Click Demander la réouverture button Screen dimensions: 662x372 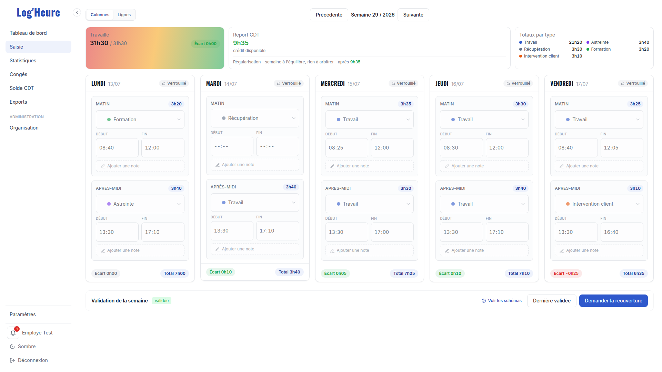(x=613, y=301)
